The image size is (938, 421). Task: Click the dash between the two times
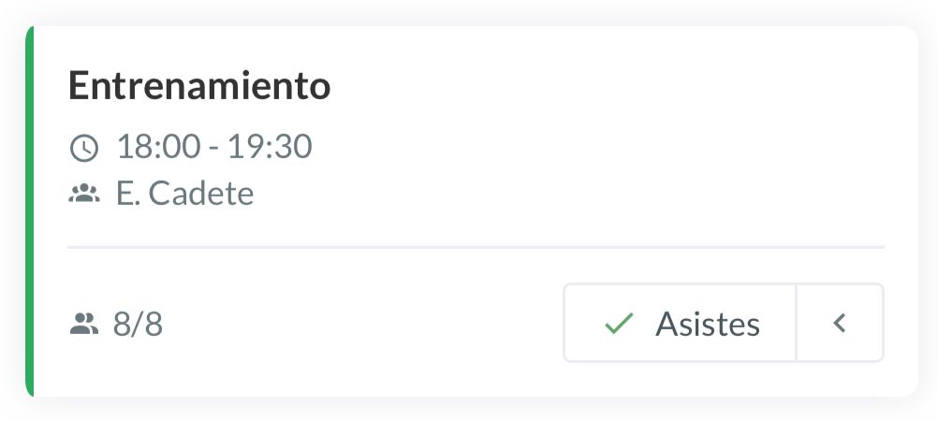212,147
